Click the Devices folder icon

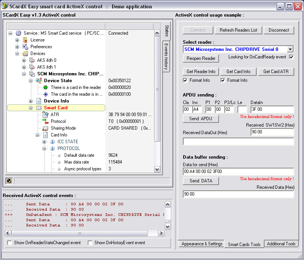point(25,54)
